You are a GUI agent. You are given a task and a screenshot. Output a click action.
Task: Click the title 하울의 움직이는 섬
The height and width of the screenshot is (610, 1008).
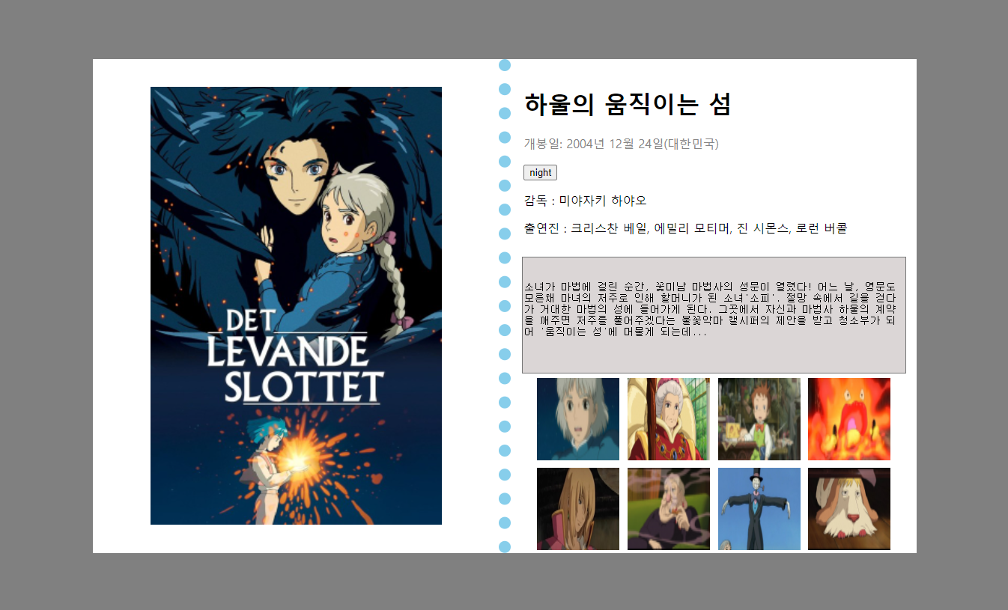click(628, 105)
